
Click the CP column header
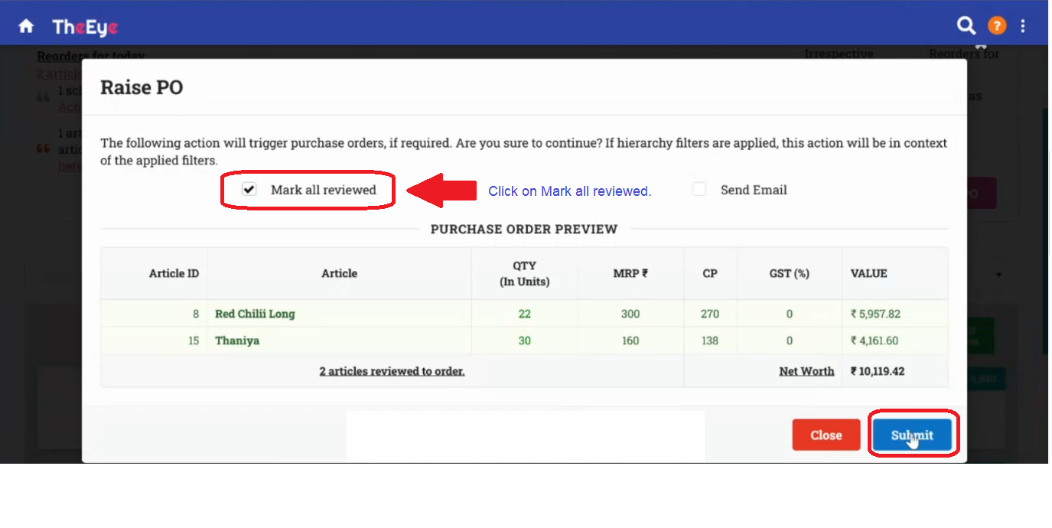[710, 273]
